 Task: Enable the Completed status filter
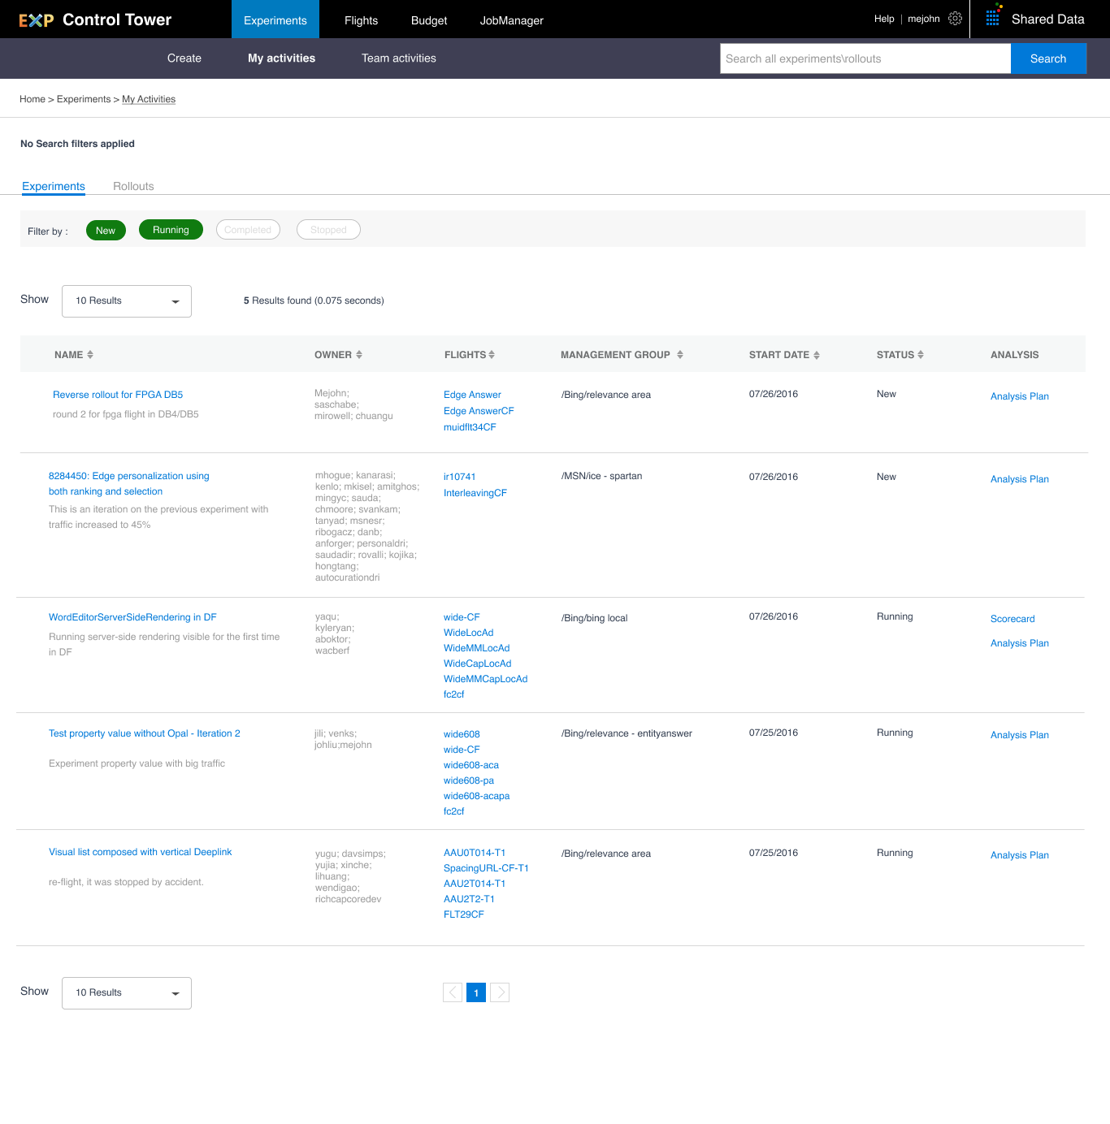[x=248, y=229]
